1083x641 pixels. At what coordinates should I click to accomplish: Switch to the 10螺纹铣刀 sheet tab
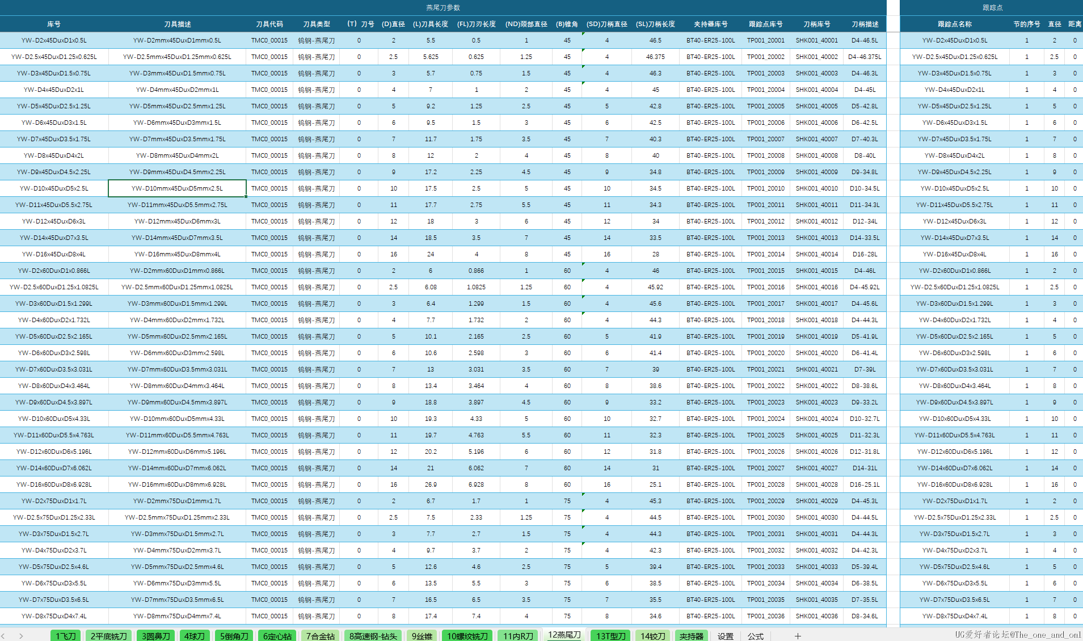[467, 636]
